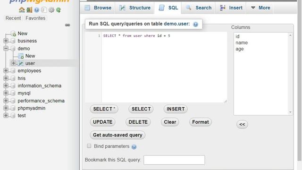
Task: Click the New table icon under demo
Action: point(21,56)
